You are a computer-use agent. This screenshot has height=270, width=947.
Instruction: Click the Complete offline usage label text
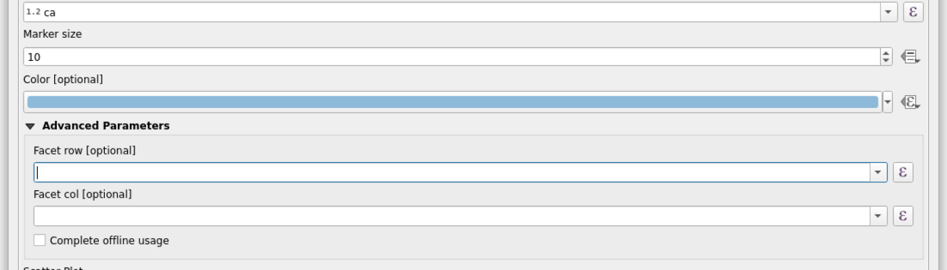tap(109, 240)
